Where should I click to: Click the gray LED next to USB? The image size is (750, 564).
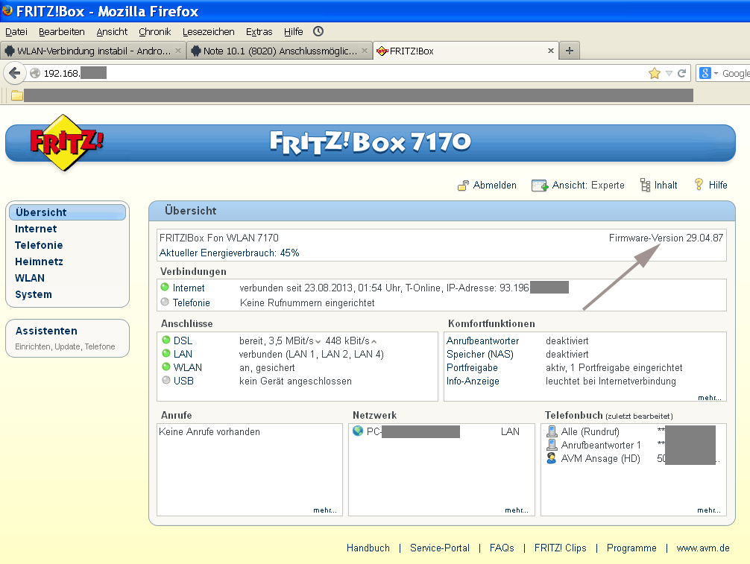point(166,380)
